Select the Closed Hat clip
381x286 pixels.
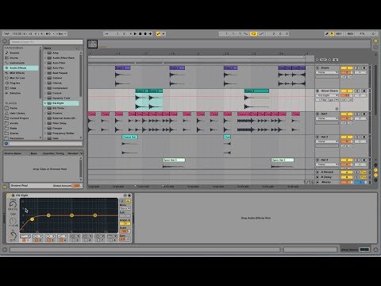pos(129,137)
